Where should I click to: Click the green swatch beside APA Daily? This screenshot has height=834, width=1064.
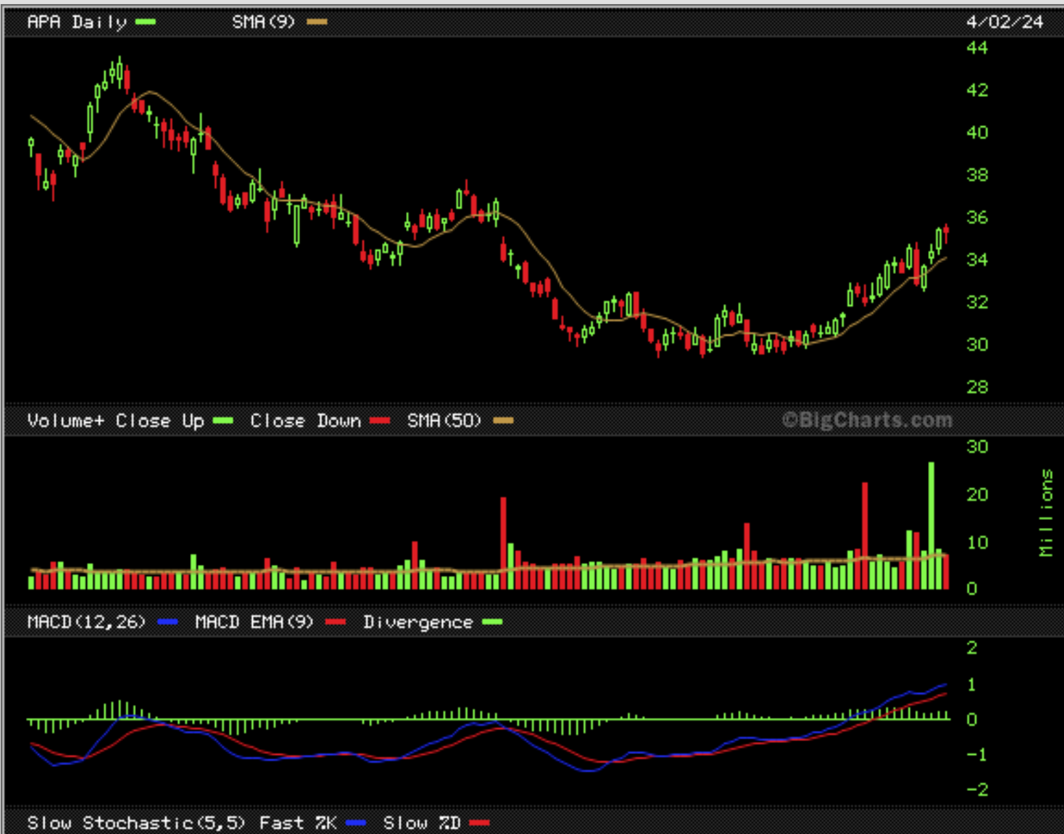146,22
